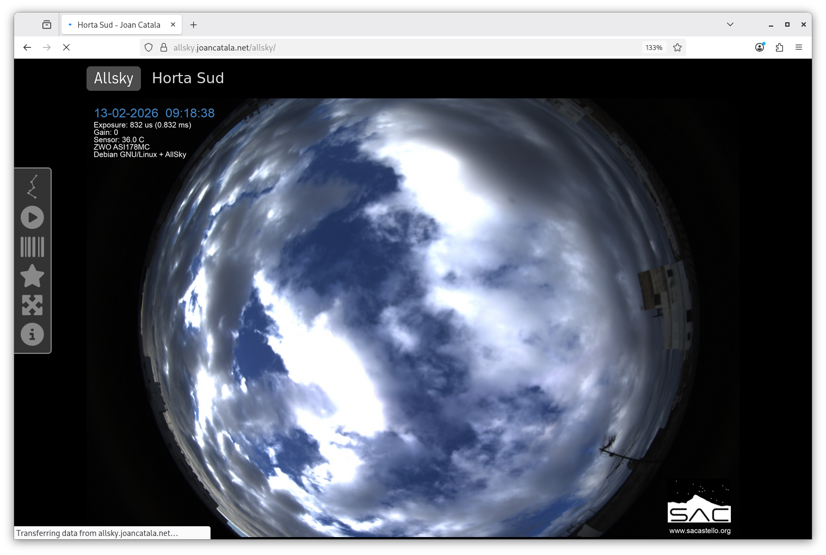Reset the 133% zoom level indicator
This screenshot has height=555, width=826.
pos(654,48)
